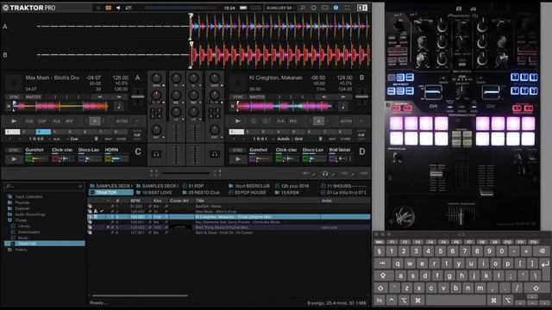The width and height of the screenshot is (552, 310).
Task: Click STORE button on Deck A
Action: point(122,139)
